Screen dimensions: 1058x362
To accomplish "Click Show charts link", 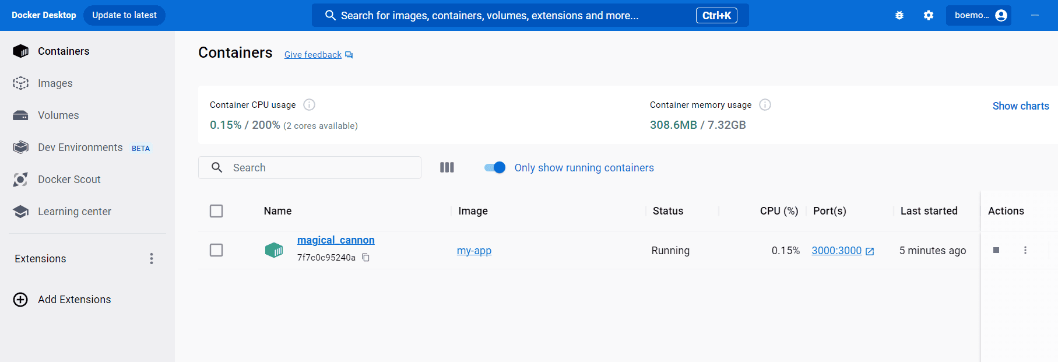I will tap(1021, 106).
